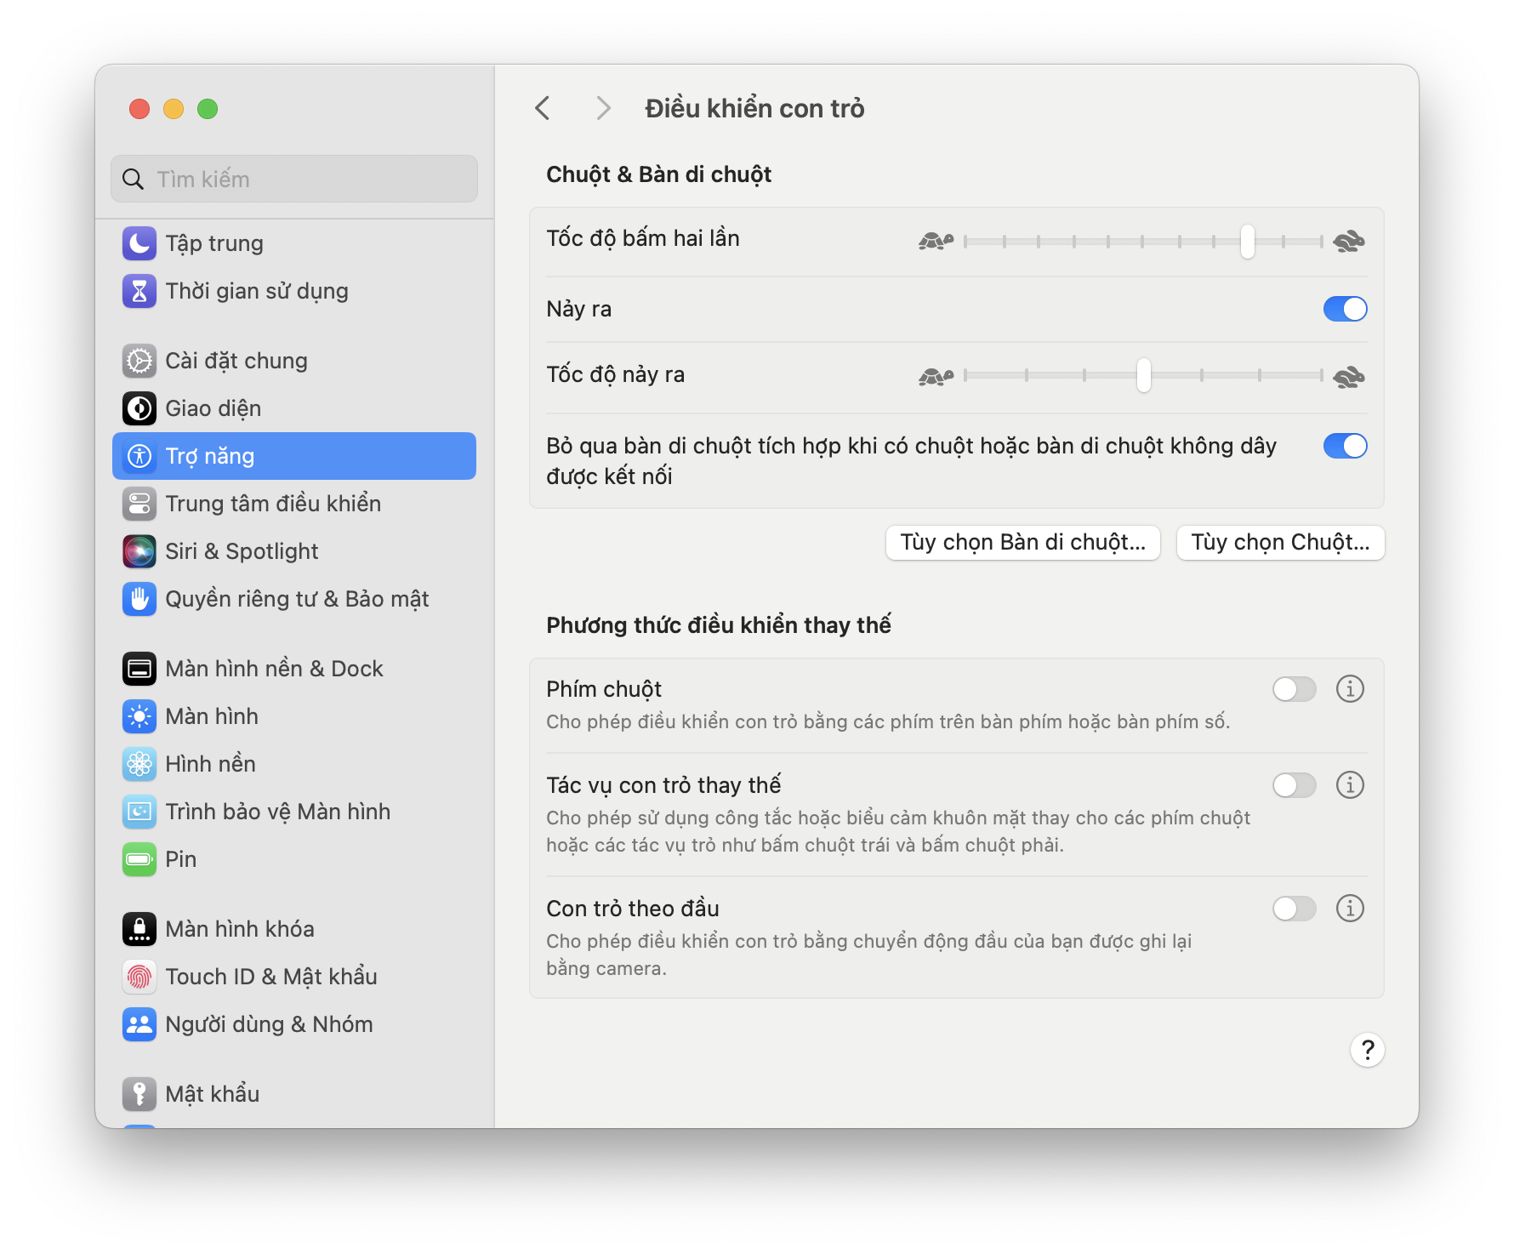
Task: Select the Trình bảo vệ Màn hình label
Action: point(278,812)
